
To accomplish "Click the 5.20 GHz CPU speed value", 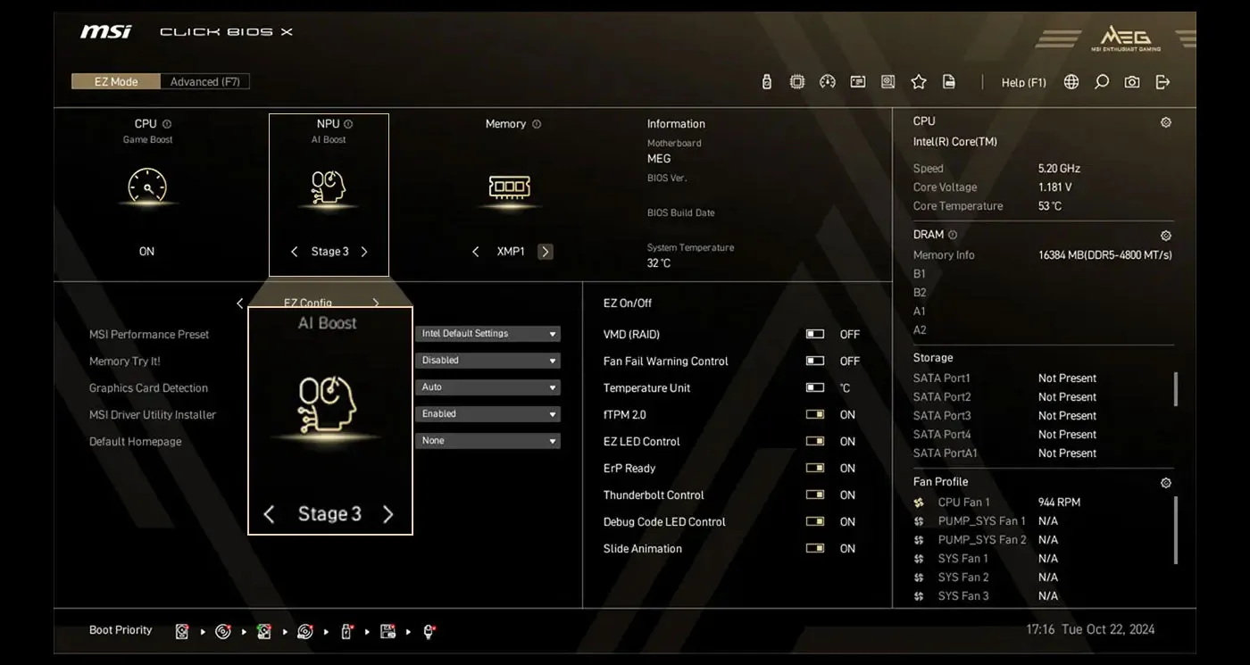I will 1059,169.
